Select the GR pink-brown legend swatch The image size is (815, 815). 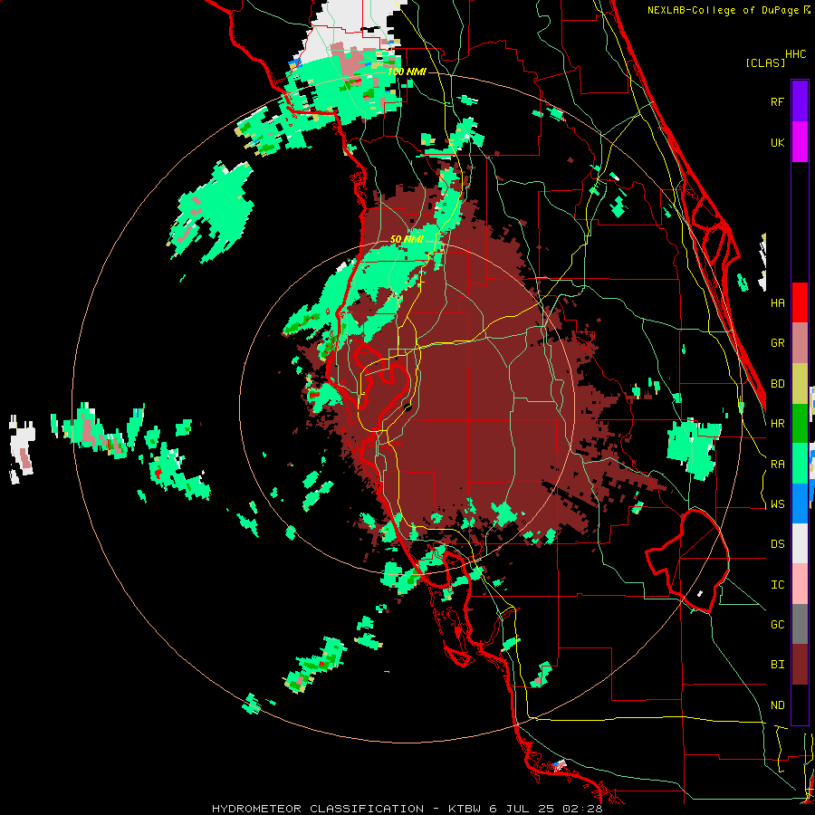(x=800, y=343)
